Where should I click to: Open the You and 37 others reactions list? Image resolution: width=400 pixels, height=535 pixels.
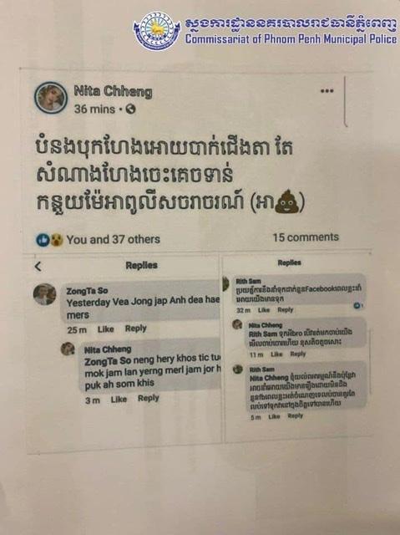(x=113, y=240)
